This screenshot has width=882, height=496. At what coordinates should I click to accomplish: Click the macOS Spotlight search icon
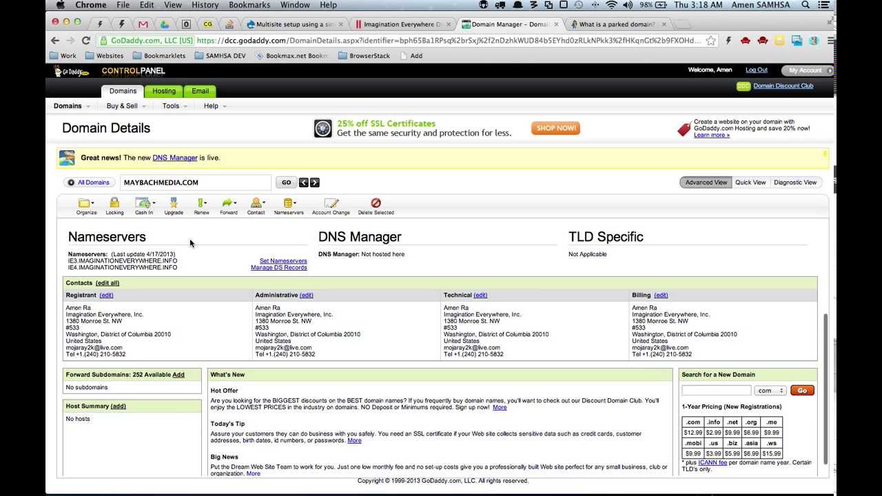click(806, 5)
